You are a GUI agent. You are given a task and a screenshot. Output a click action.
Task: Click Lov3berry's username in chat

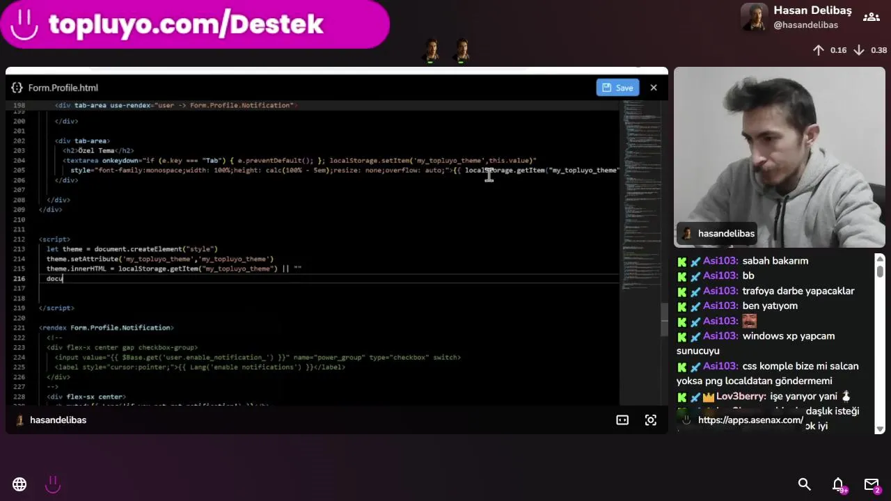[741, 397]
